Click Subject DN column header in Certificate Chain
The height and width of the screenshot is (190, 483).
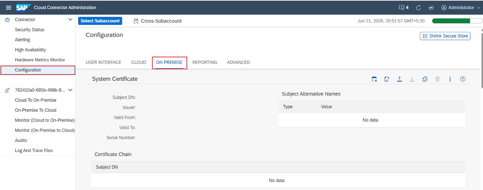tap(107, 167)
